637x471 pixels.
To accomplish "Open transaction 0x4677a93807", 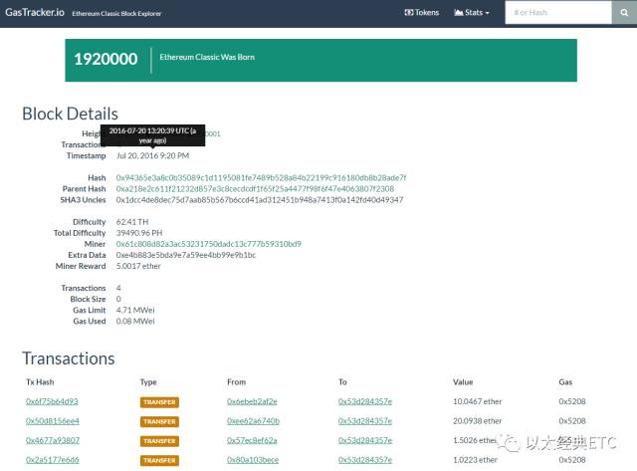I will pos(53,440).
